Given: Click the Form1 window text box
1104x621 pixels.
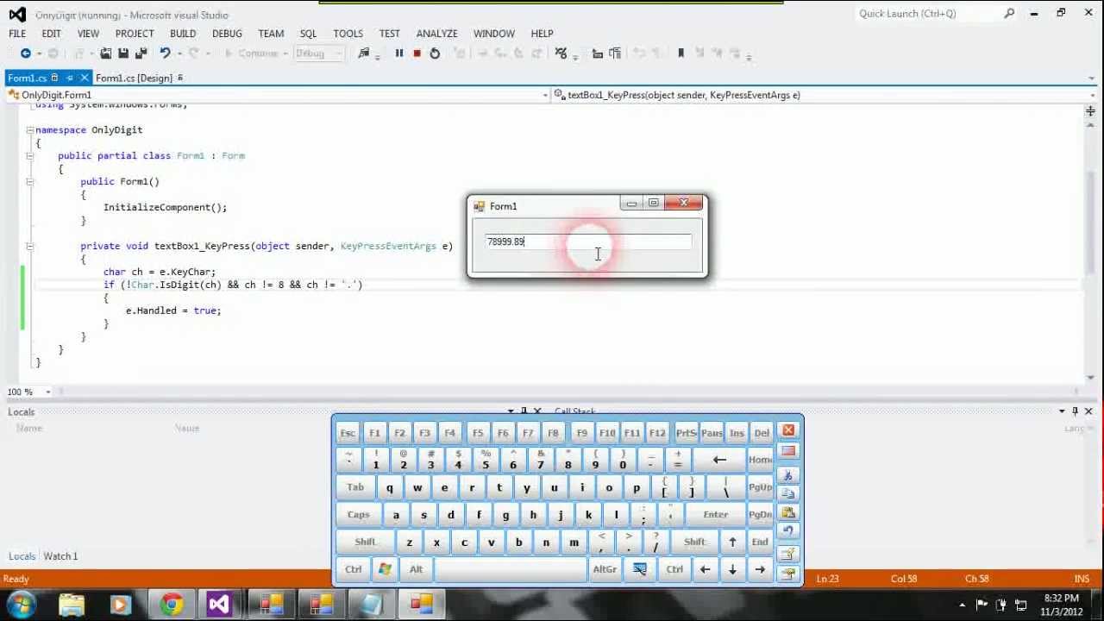Looking at the screenshot, I should click(588, 242).
